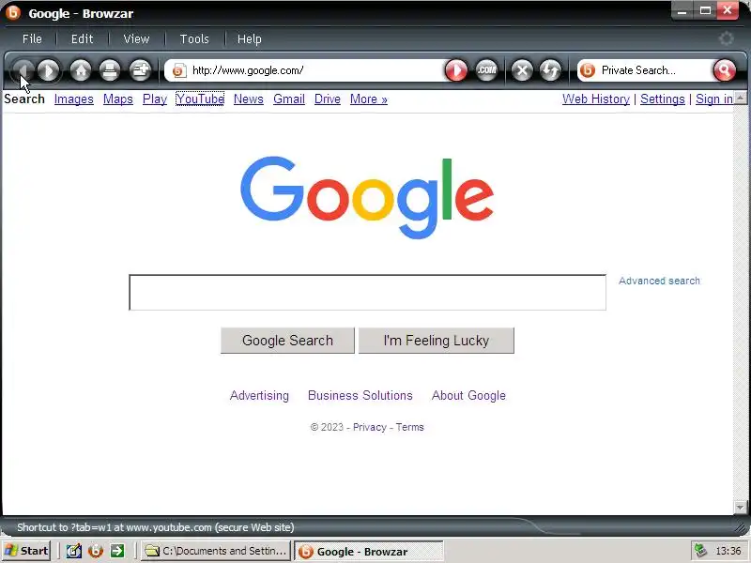Image resolution: width=751 pixels, height=563 pixels.
Task: Open the YouTube link
Action: click(200, 99)
